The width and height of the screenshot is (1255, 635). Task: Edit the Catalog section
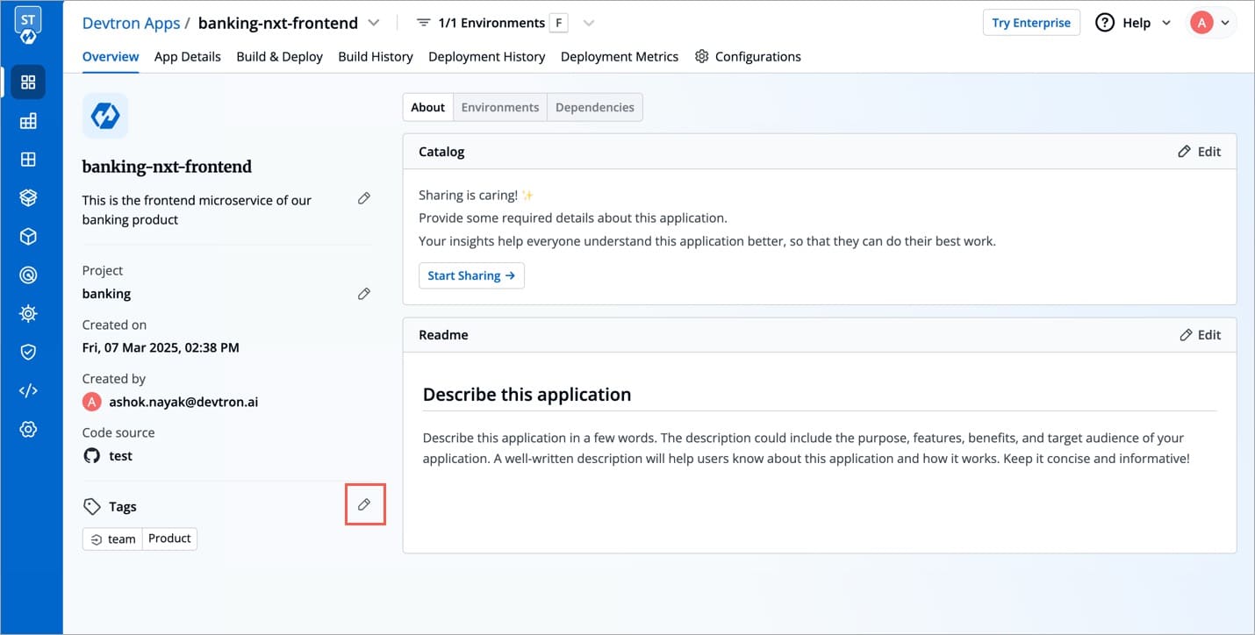[1200, 152]
